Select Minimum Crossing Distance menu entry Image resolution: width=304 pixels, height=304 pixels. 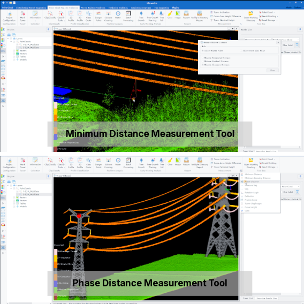[260, 178]
